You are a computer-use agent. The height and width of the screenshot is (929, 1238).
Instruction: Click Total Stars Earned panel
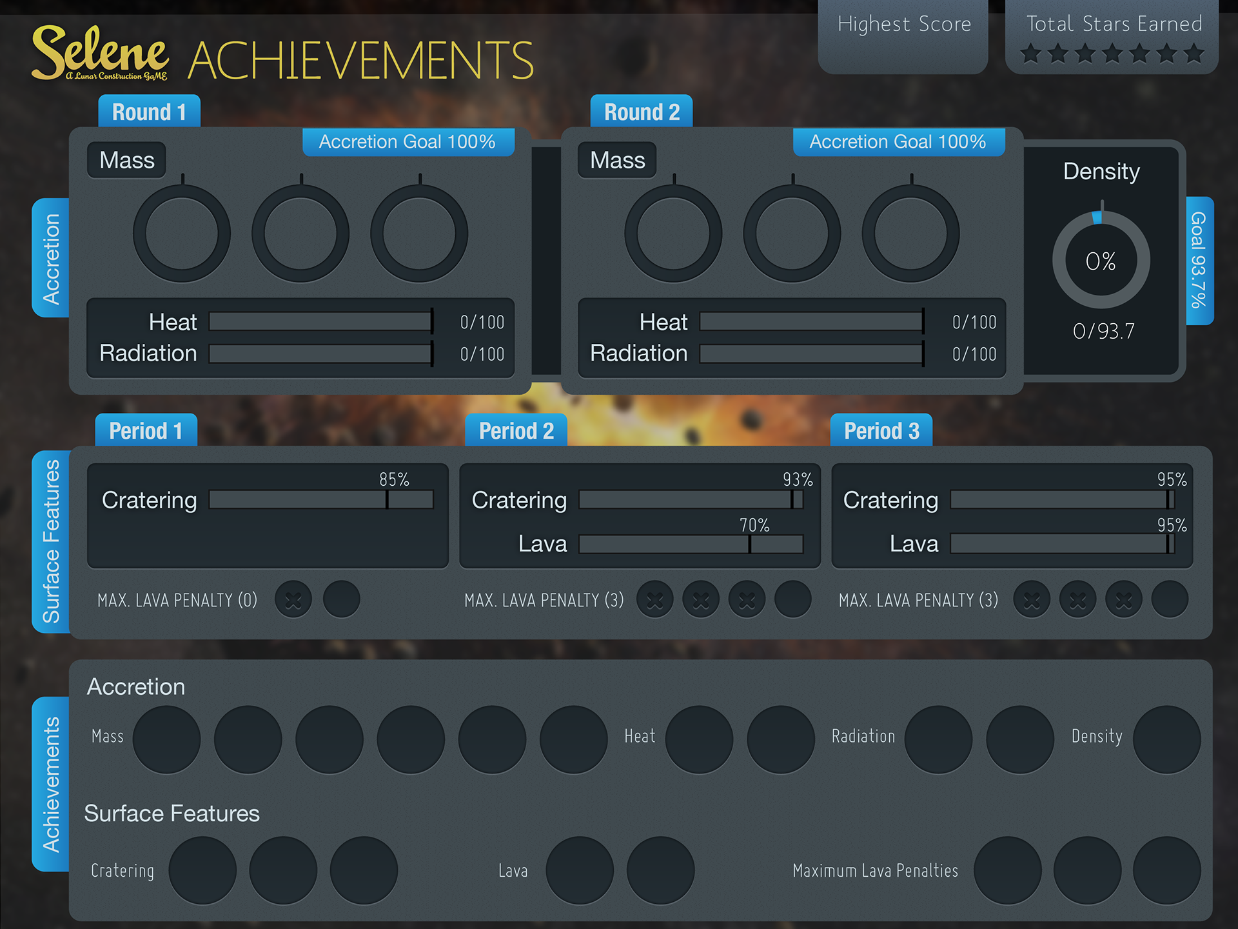pos(1112,37)
